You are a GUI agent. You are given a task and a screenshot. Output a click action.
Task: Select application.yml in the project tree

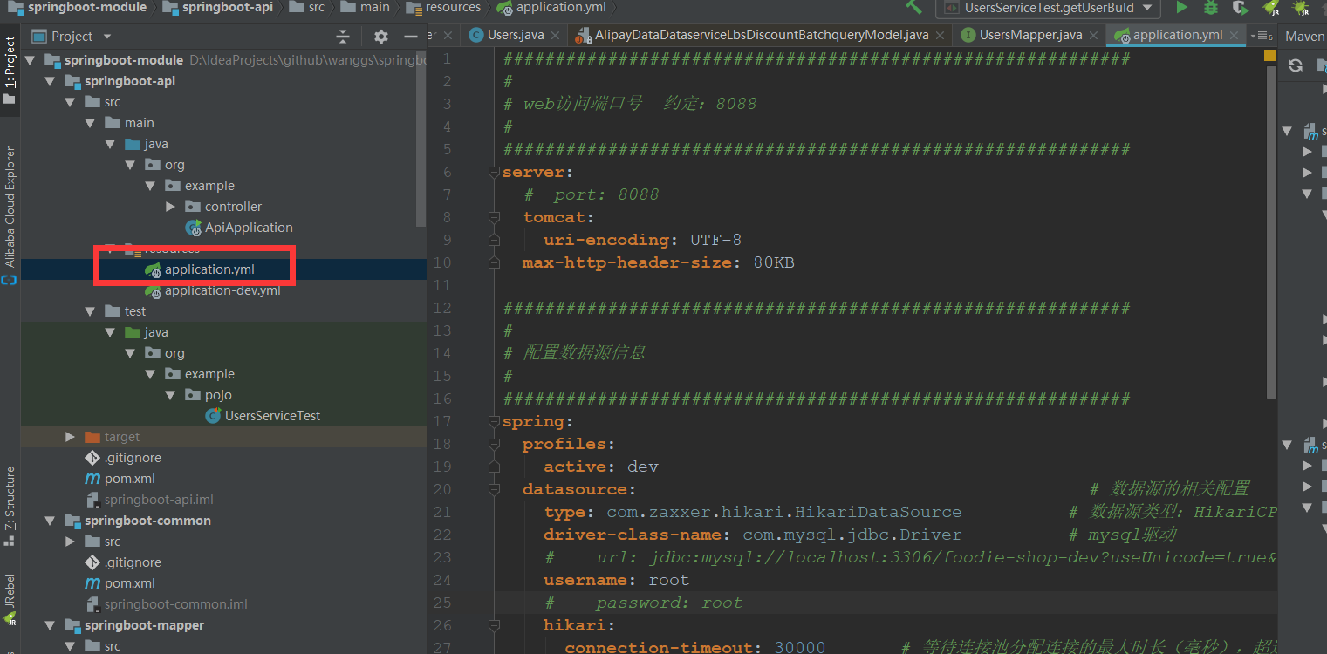pyautogui.click(x=200, y=269)
